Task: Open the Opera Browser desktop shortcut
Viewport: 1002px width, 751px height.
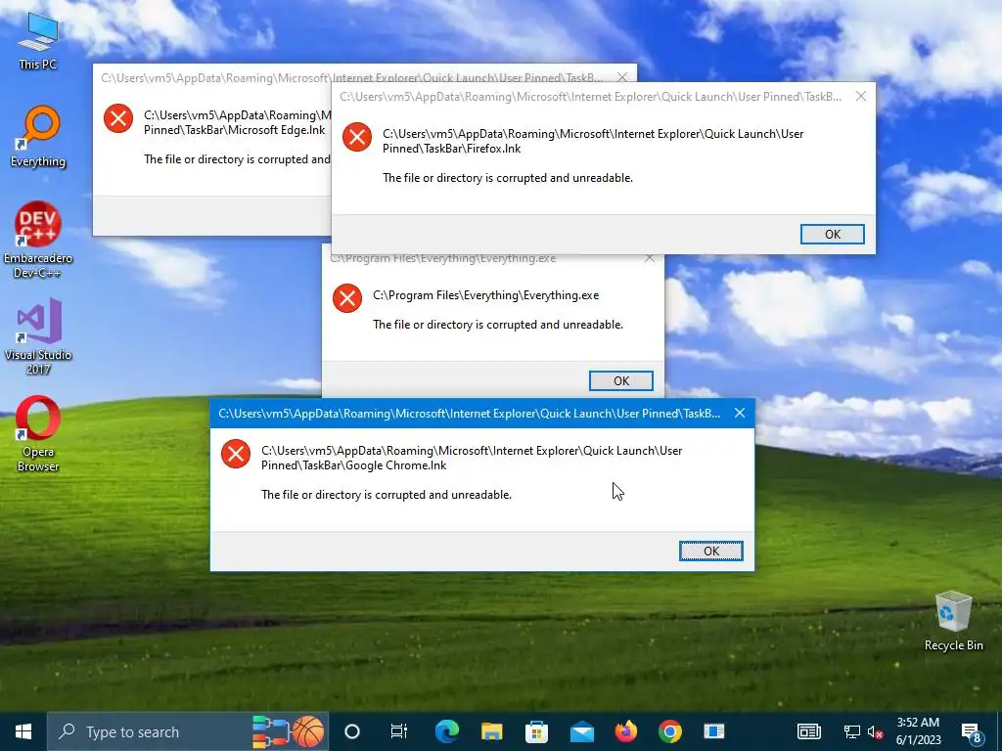Action: (x=38, y=434)
